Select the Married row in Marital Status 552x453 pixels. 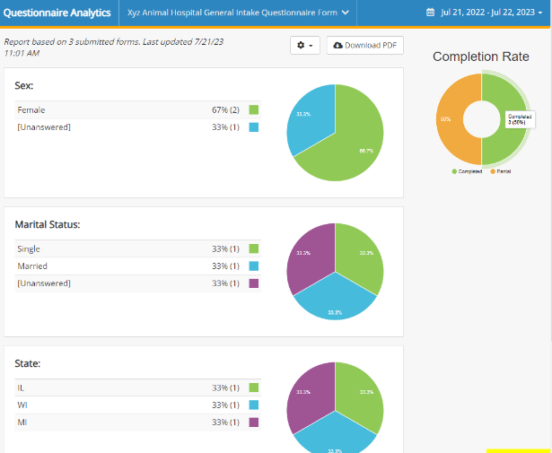pos(137,266)
